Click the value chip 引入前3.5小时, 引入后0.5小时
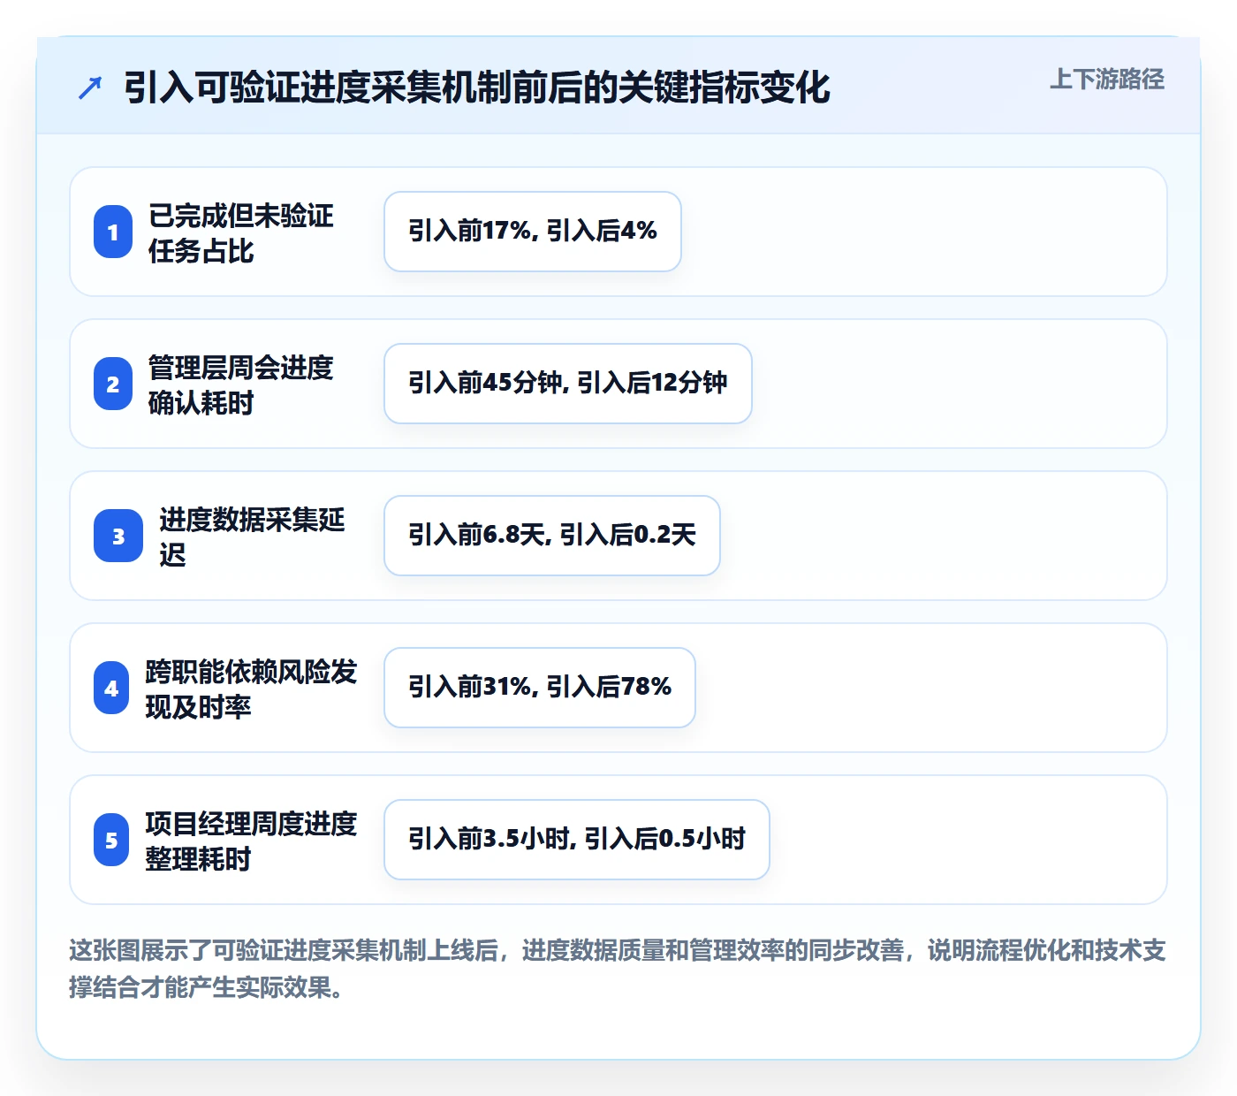Viewport: 1237px width, 1096px height. [x=577, y=840]
